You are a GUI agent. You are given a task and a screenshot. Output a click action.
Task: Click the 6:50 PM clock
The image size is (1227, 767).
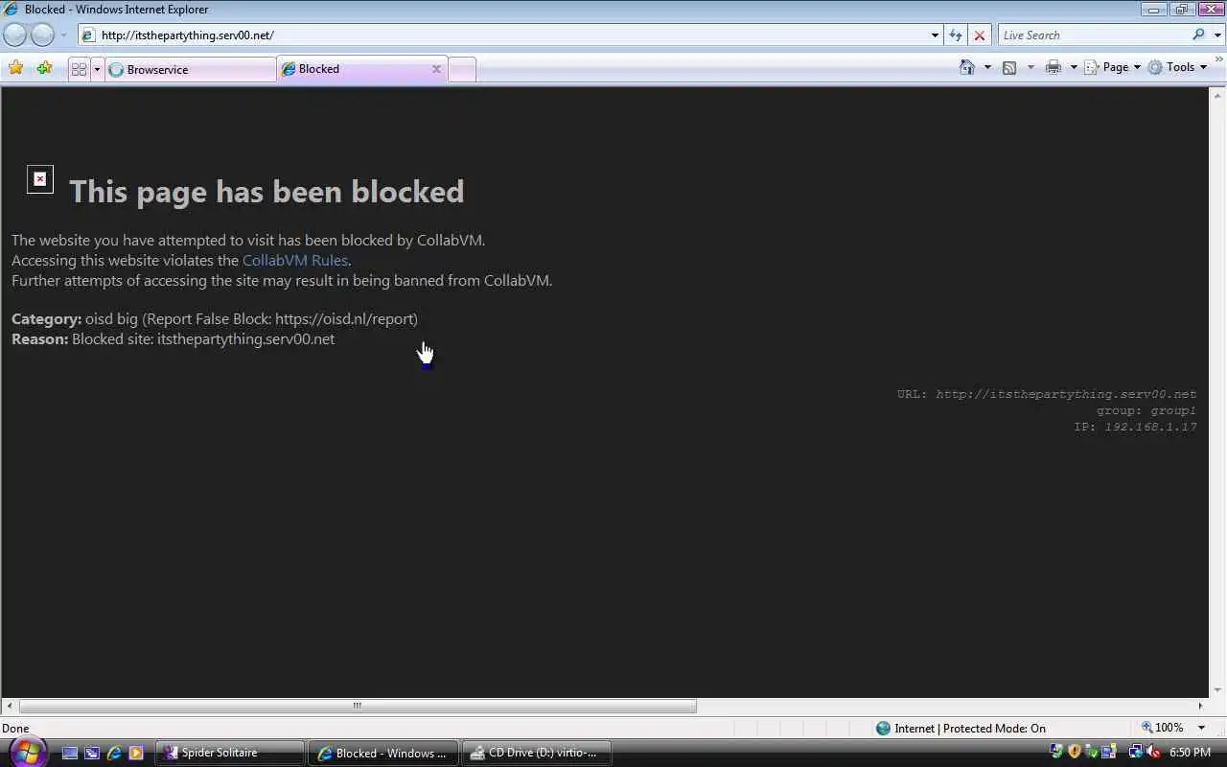pos(1190,753)
